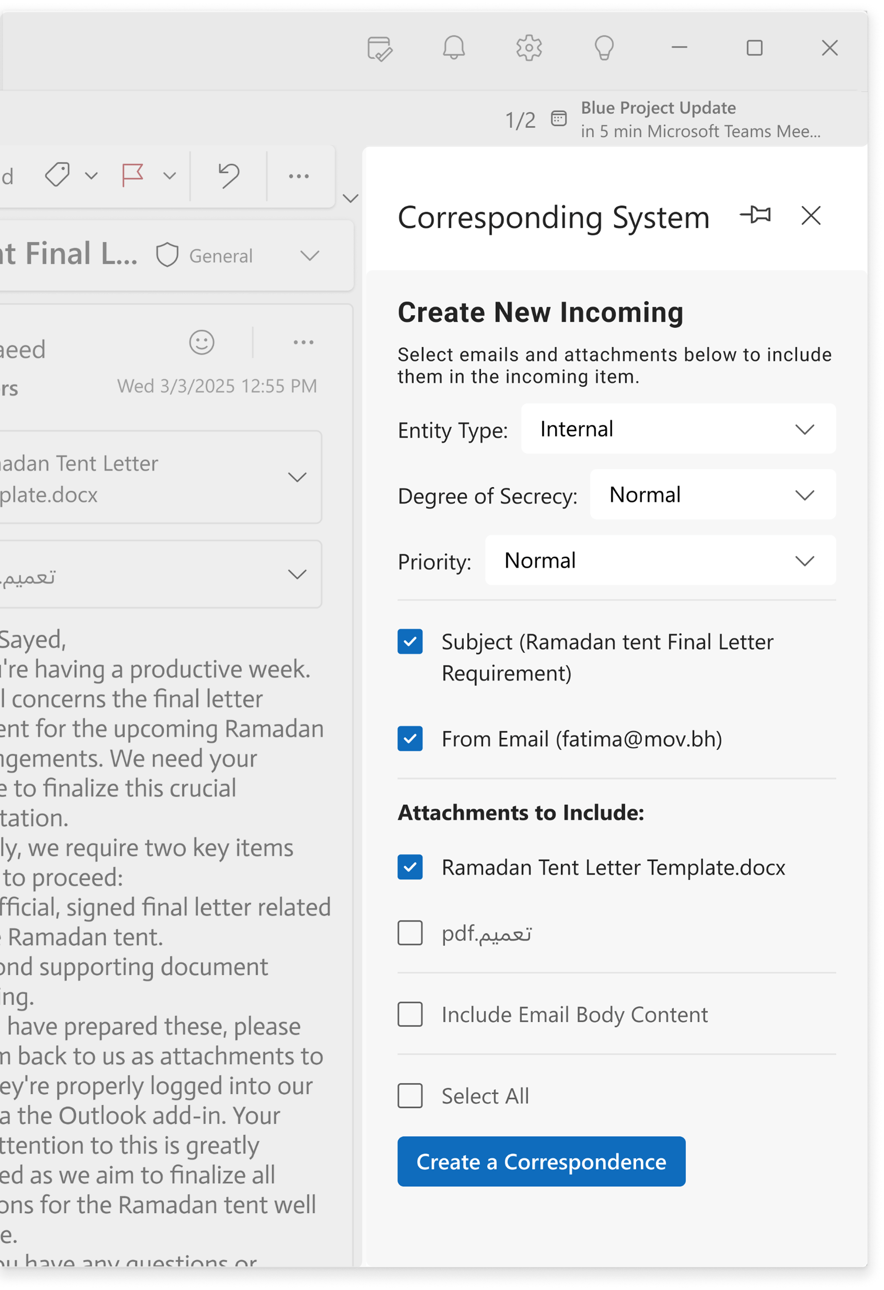884x1290 pixels.
Task: Open the notifications bell
Action: point(454,48)
